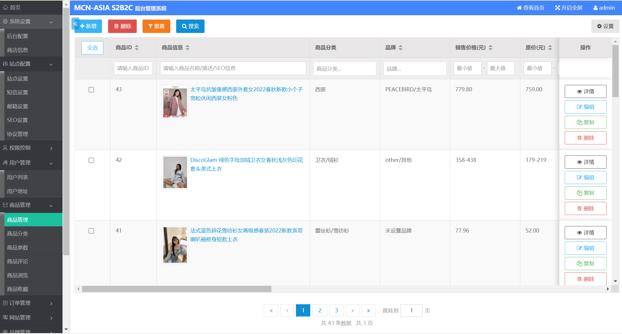Tick the checkbox for product 42

(x=91, y=160)
